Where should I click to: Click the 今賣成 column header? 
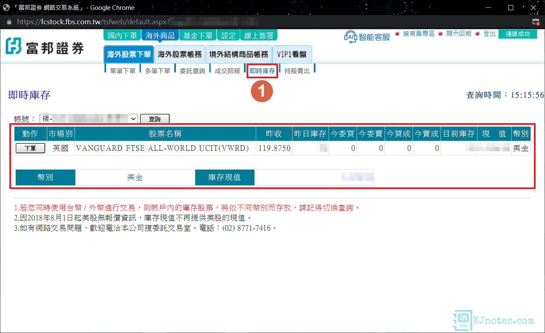click(427, 134)
